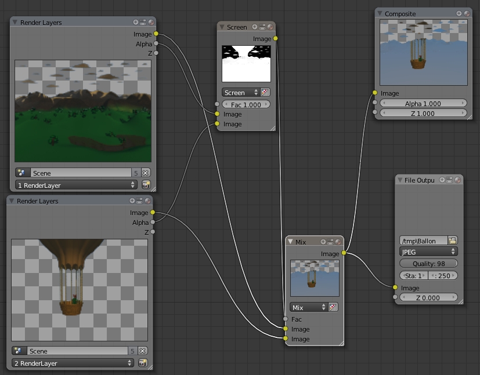480x375 pixels.
Task: Click Image output socket of top Render Layers
Action: [156, 34]
